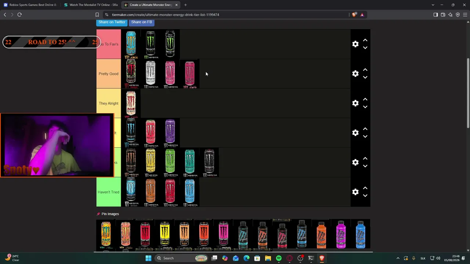Open Brave VPN shield icon
Viewport: 470px width, 264px height.
point(458,15)
